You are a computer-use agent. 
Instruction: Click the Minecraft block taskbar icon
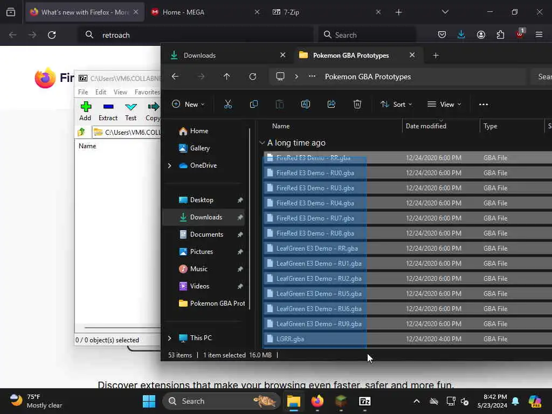pyautogui.click(x=341, y=401)
